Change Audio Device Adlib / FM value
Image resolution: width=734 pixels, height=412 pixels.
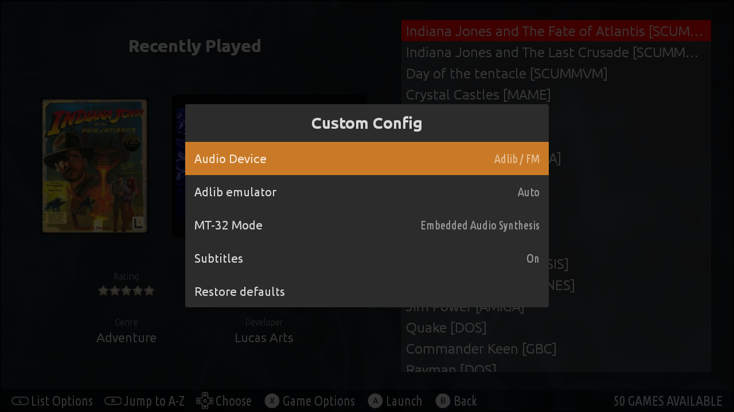tap(517, 159)
